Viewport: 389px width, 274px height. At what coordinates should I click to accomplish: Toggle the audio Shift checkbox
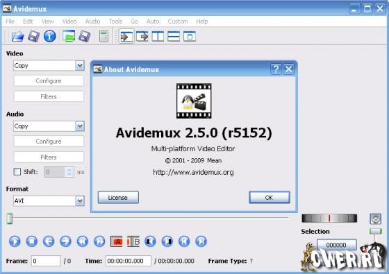(17, 172)
